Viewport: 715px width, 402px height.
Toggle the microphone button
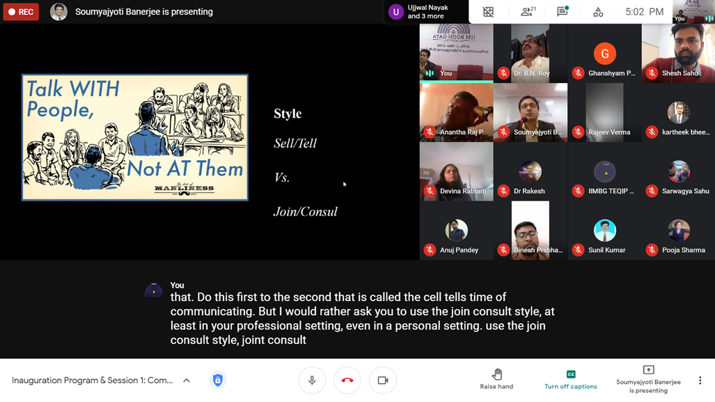312,380
